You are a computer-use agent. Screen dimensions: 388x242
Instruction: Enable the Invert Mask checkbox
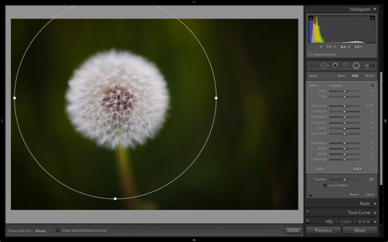[325, 185]
